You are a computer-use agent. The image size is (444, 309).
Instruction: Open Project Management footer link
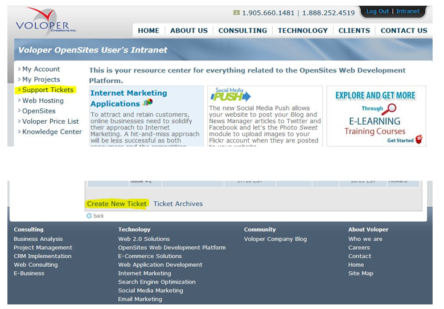point(43,247)
